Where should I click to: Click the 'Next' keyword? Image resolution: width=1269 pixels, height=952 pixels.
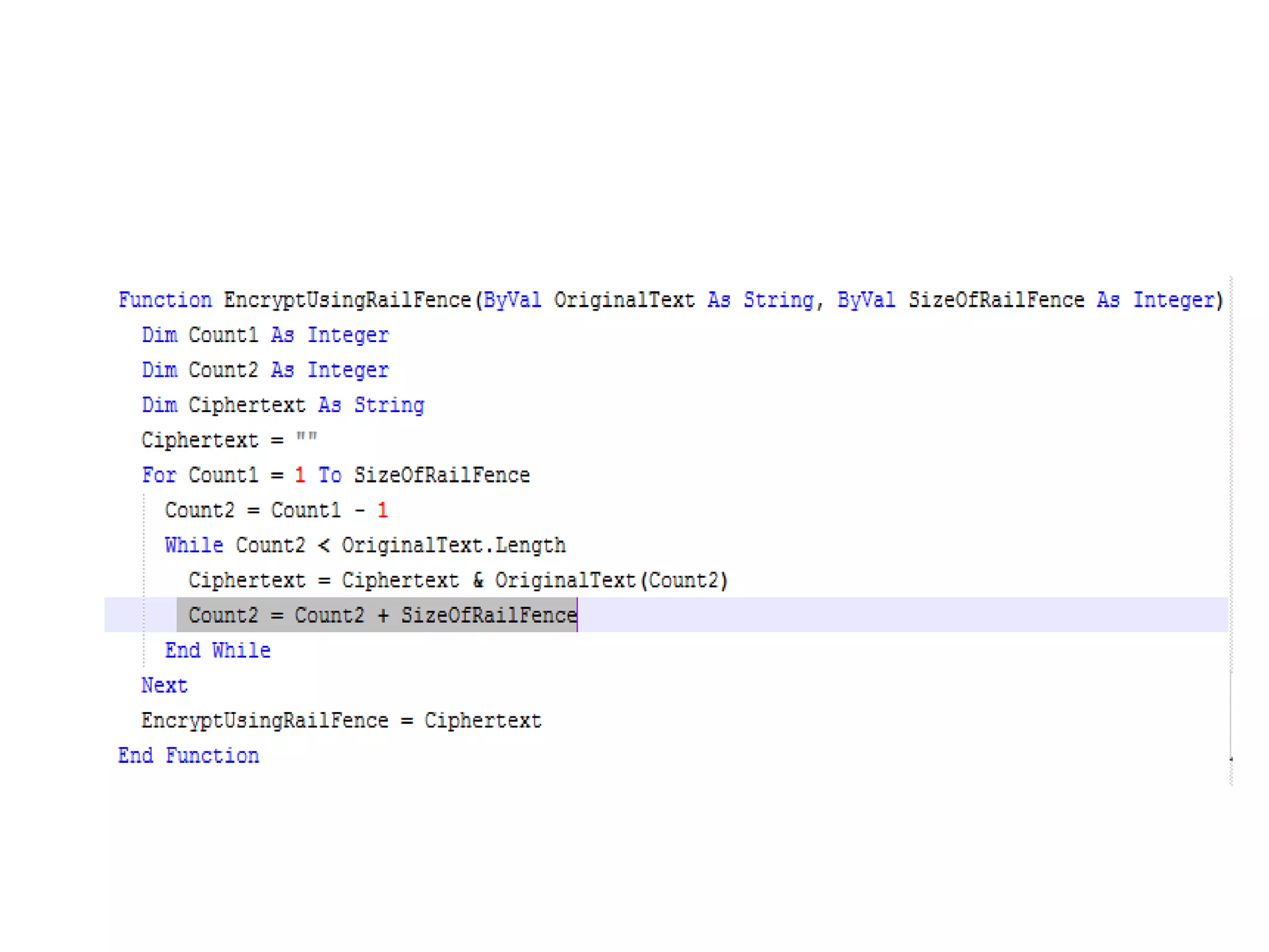coord(164,685)
